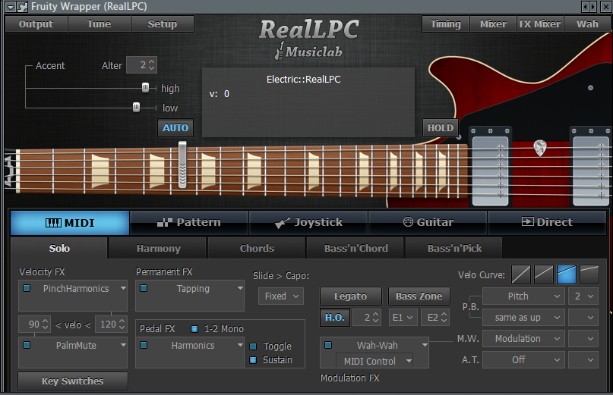Open the E1 bass zone note dropdown
The width and height of the screenshot is (613, 395).
(403, 318)
